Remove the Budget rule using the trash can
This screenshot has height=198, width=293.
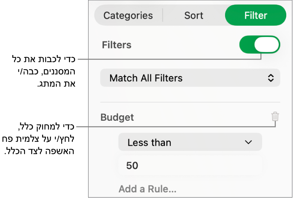(275, 116)
